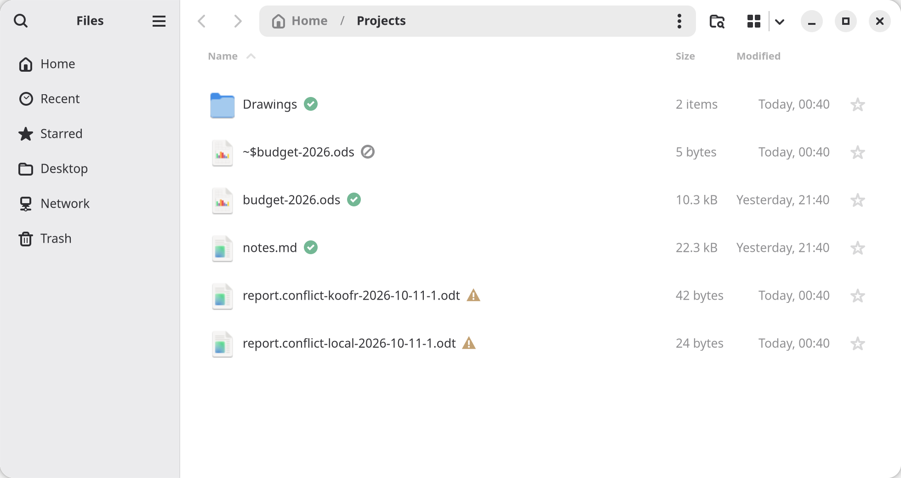This screenshot has width=901, height=478.
Task: Star the budget-2026.ods file
Action: click(x=858, y=200)
